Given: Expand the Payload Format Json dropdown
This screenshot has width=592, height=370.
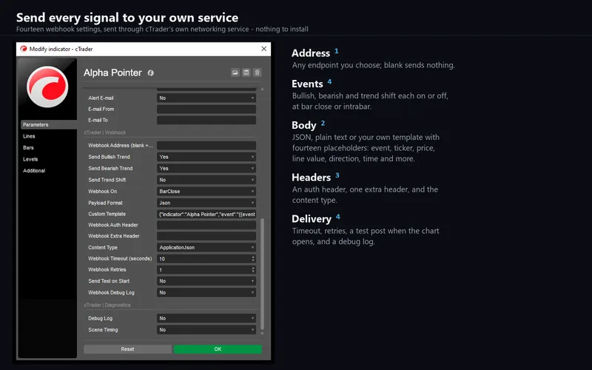Looking at the screenshot, I should point(206,203).
